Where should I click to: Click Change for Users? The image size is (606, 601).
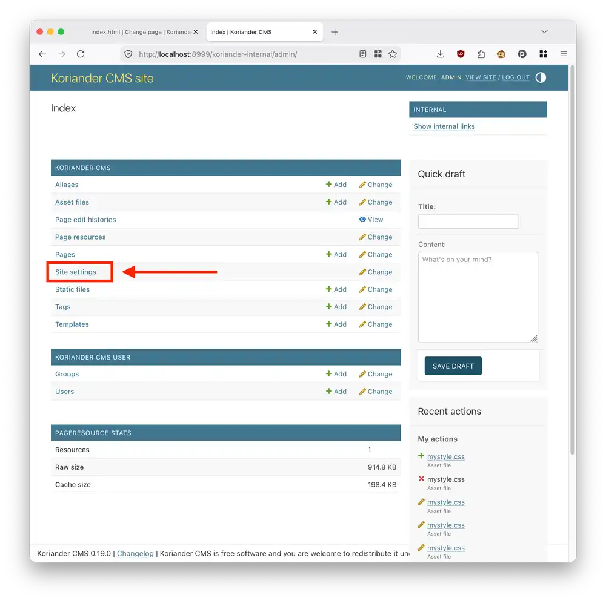[375, 392]
